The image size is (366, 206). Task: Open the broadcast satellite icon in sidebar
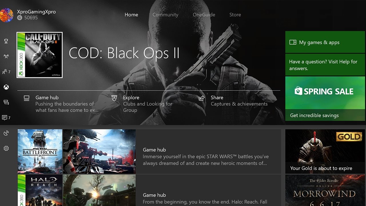point(6,133)
